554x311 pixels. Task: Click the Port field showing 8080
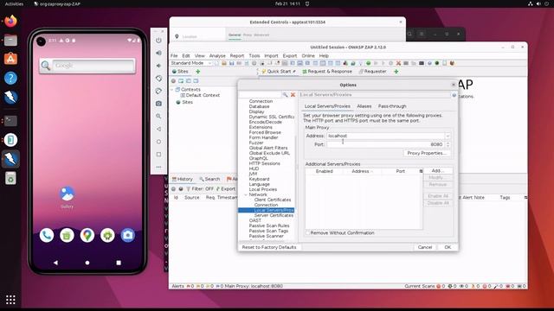coord(385,144)
